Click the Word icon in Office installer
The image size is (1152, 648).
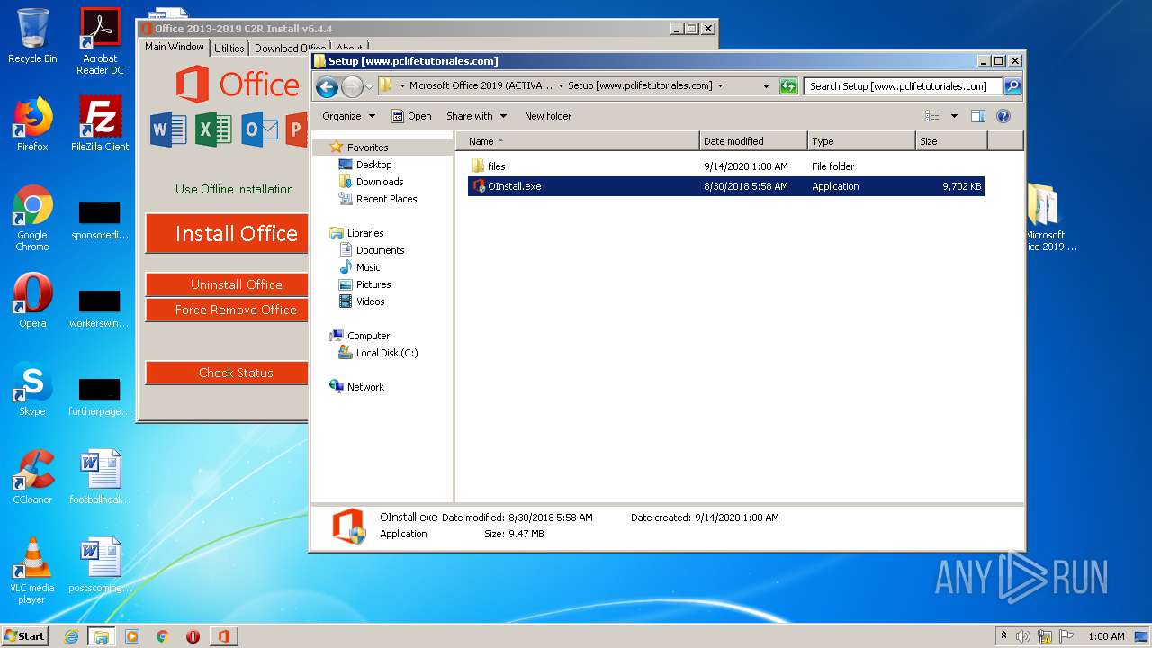click(168, 130)
